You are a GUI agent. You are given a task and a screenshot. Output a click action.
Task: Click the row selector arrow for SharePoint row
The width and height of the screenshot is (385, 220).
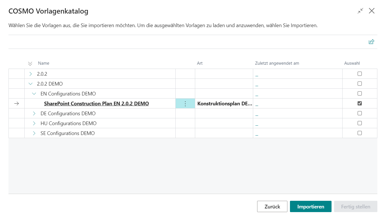pos(16,104)
